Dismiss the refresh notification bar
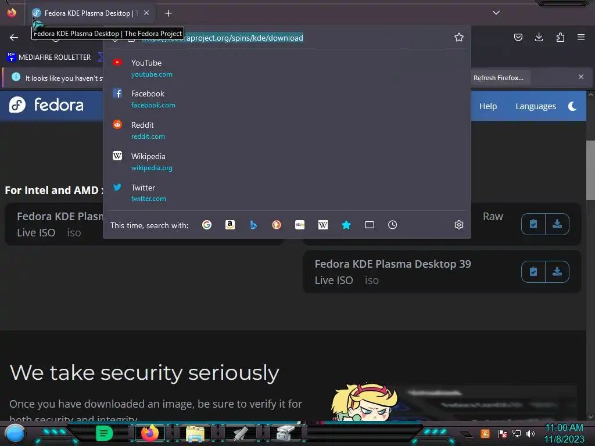Viewport: 595px width, 446px height. pos(581,77)
